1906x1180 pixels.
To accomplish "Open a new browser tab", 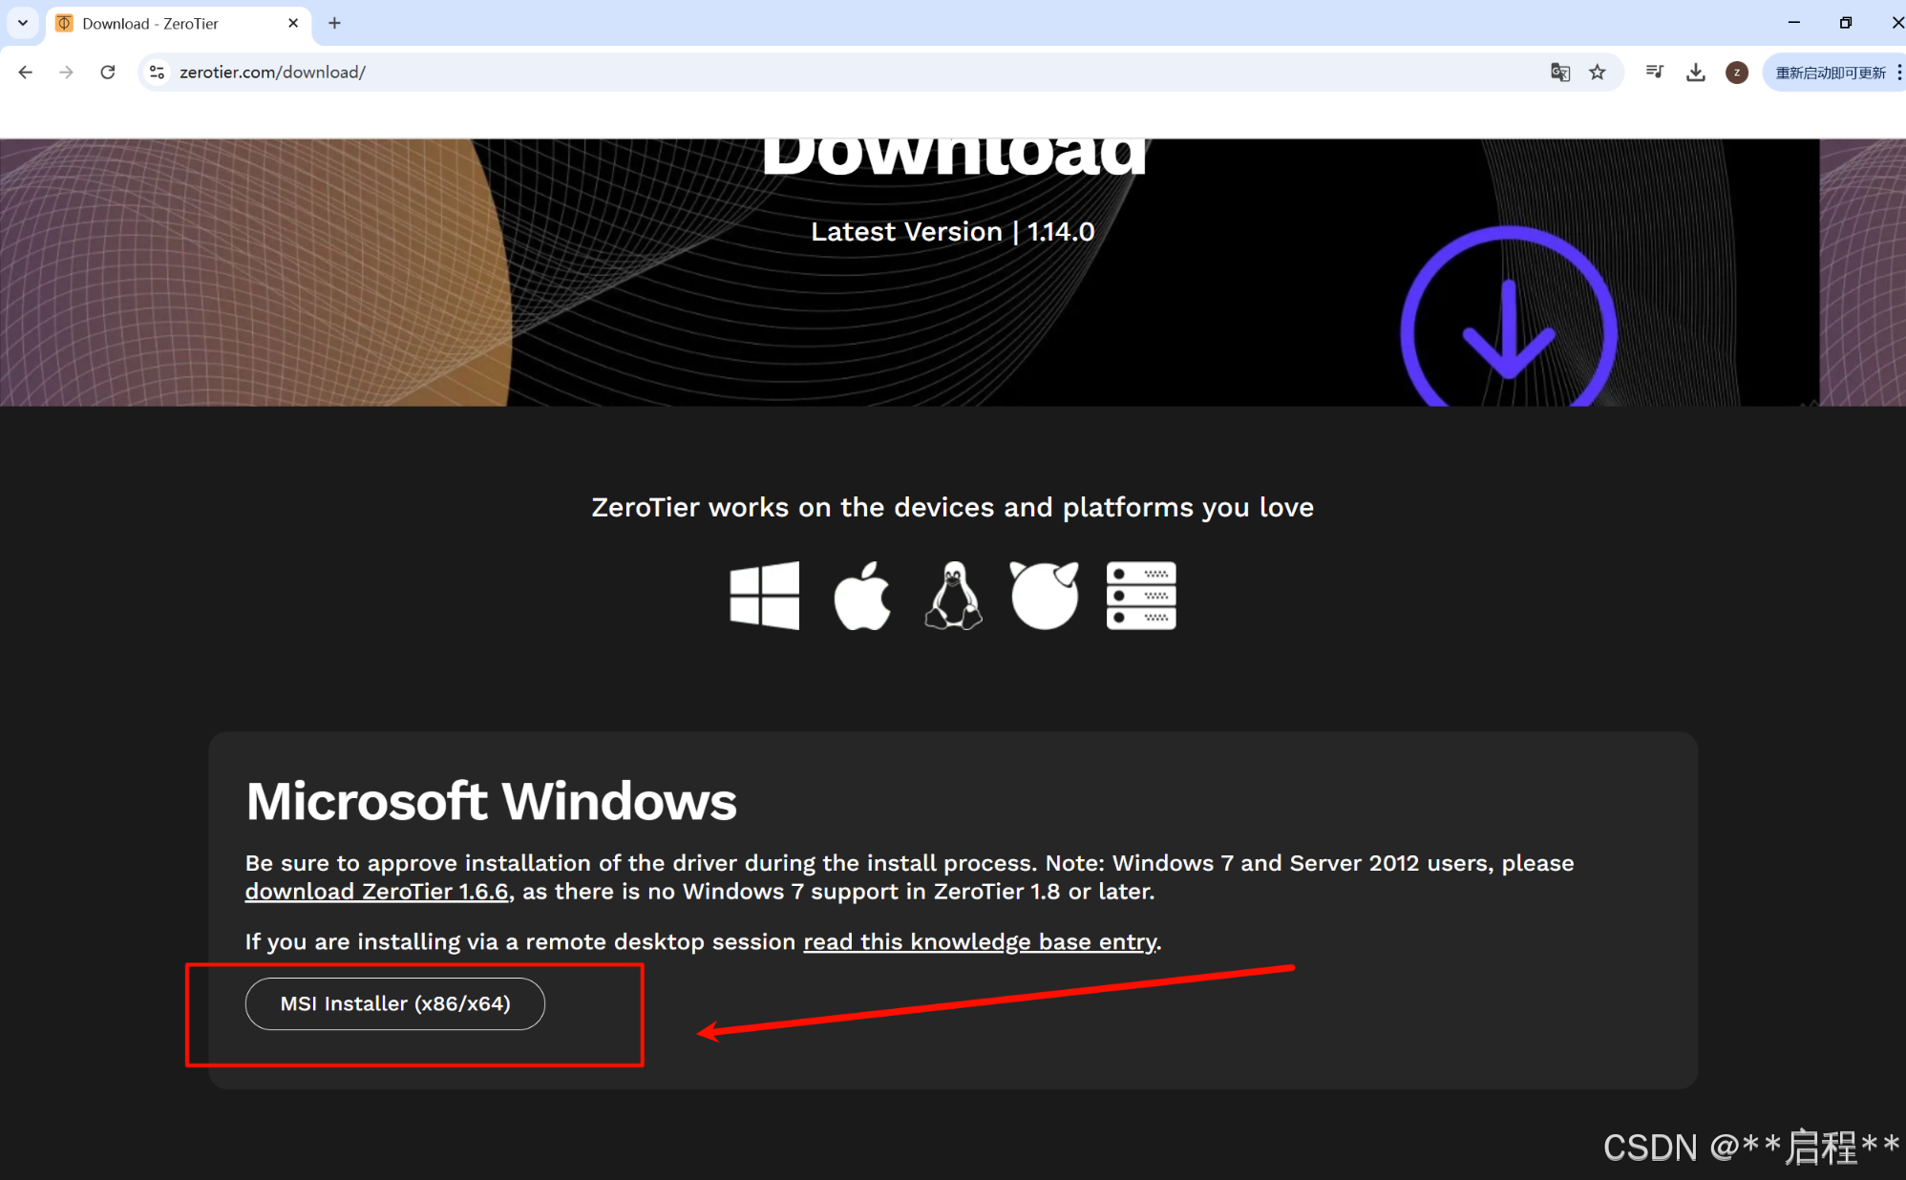I will [334, 23].
